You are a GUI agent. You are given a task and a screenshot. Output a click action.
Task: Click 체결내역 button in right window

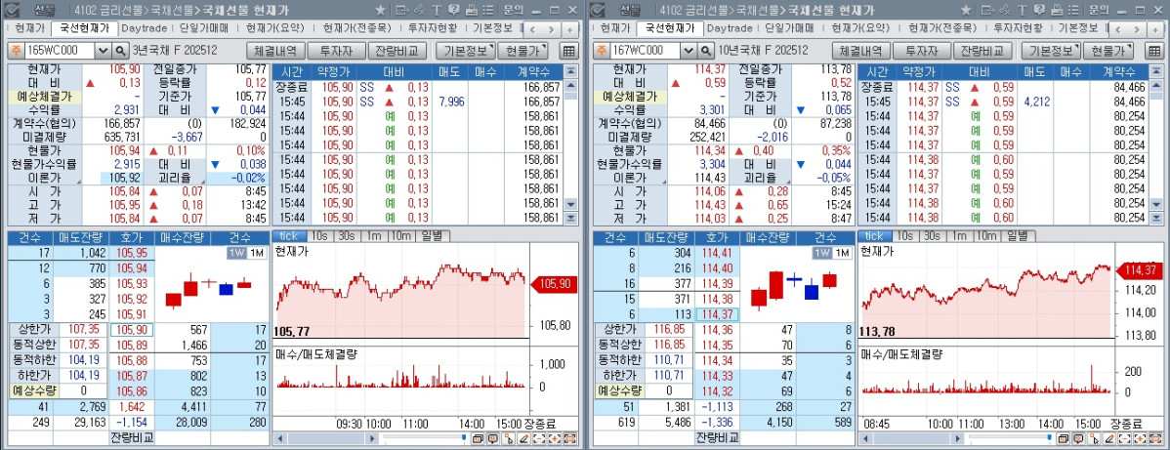(x=861, y=51)
